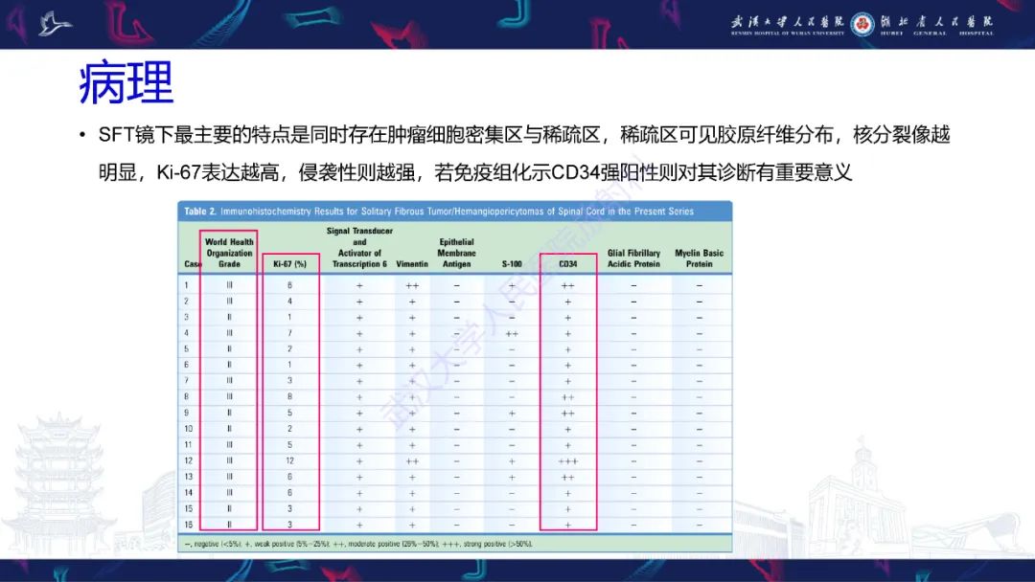Click the Ki-67 value 12 in row 12

[x=291, y=461]
